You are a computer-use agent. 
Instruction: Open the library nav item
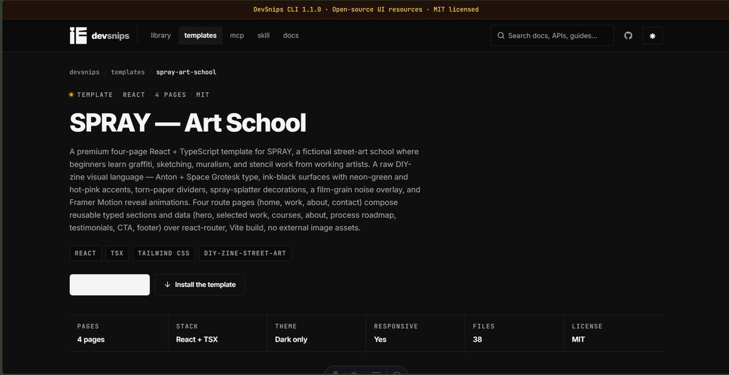161,35
